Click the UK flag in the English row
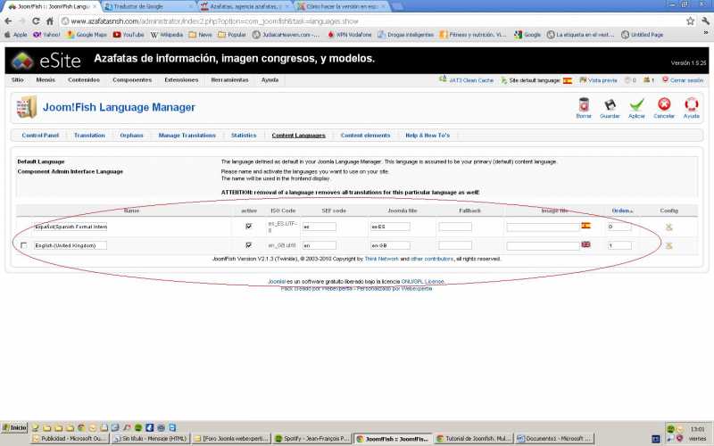This screenshot has width=714, height=446. 585,244
